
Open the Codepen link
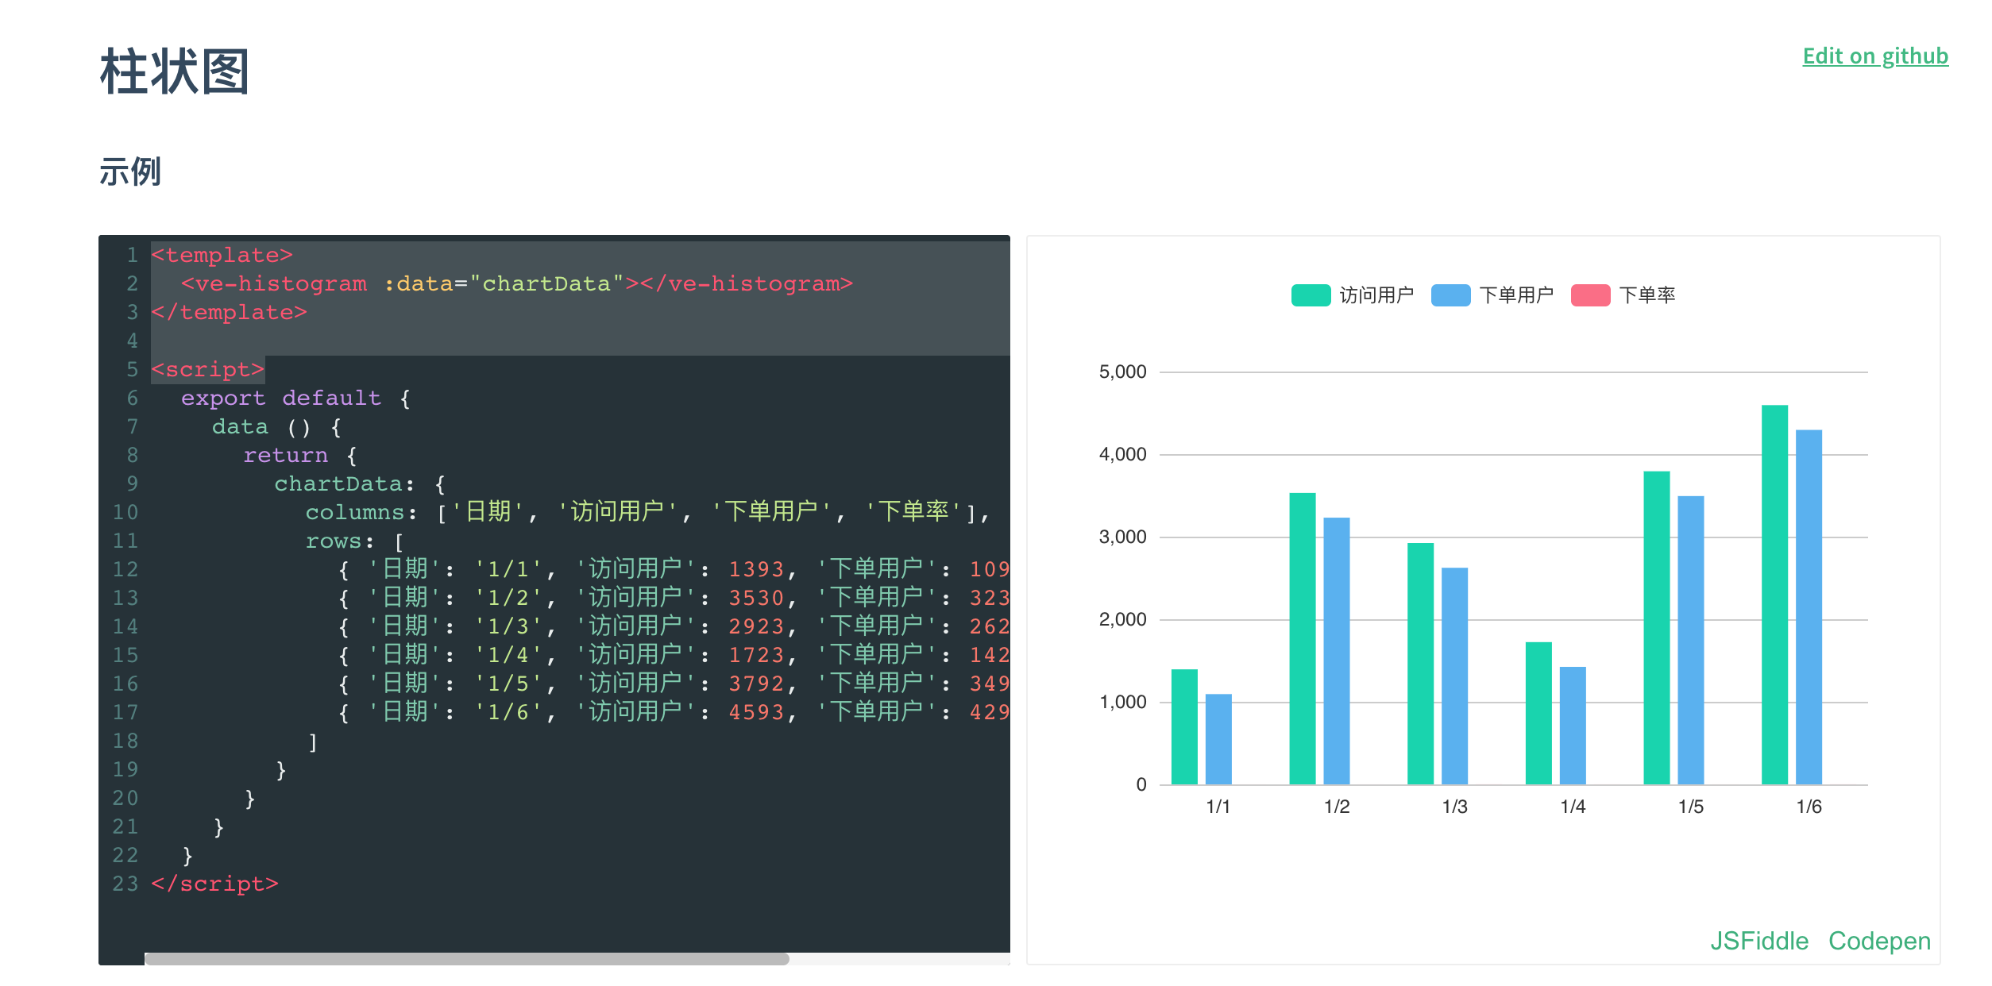click(x=1879, y=941)
